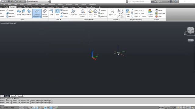Select the Blend surface tool

[19, 12]
